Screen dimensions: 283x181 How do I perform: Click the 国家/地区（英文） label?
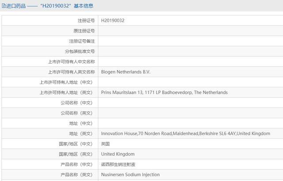click(x=76, y=154)
